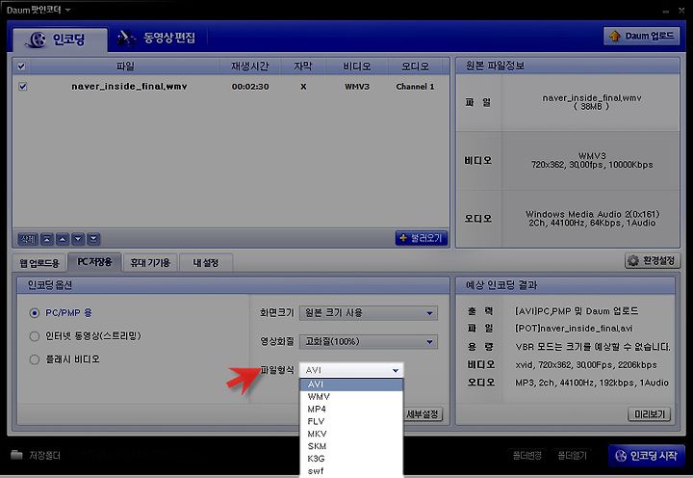The image size is (693, 478).
Task: Choose K3G in the format list
Action: click(351, 459)
